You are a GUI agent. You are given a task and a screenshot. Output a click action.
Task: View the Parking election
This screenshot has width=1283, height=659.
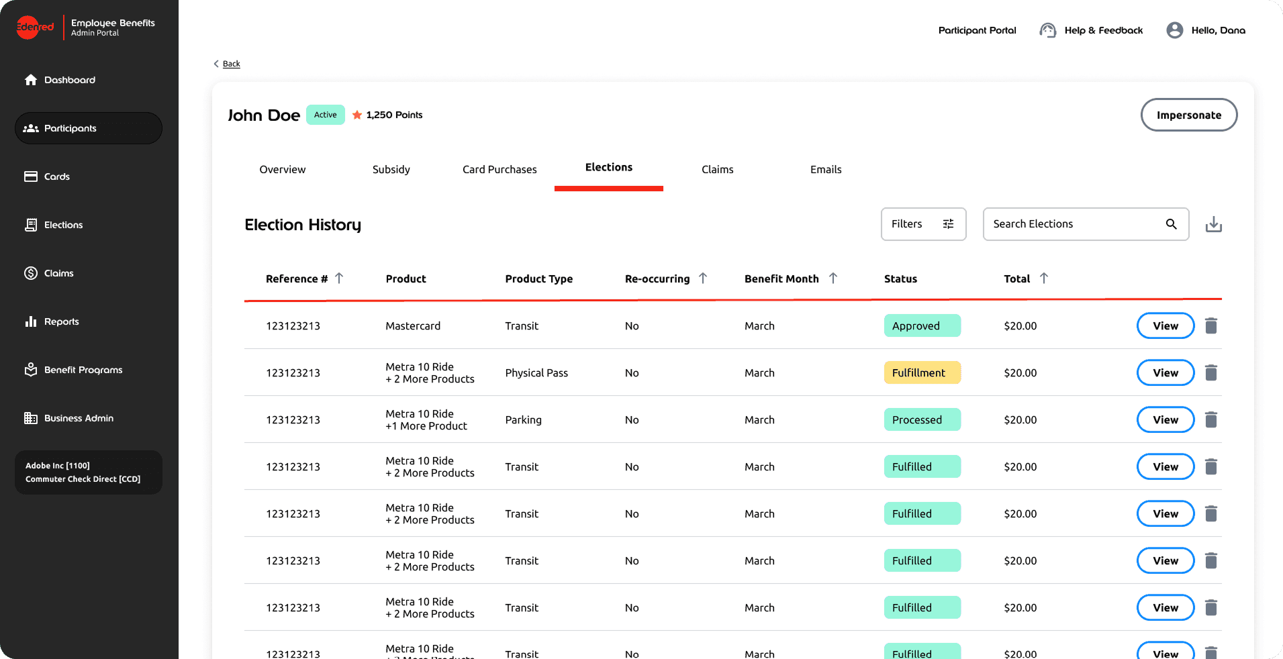(1166, 419)
